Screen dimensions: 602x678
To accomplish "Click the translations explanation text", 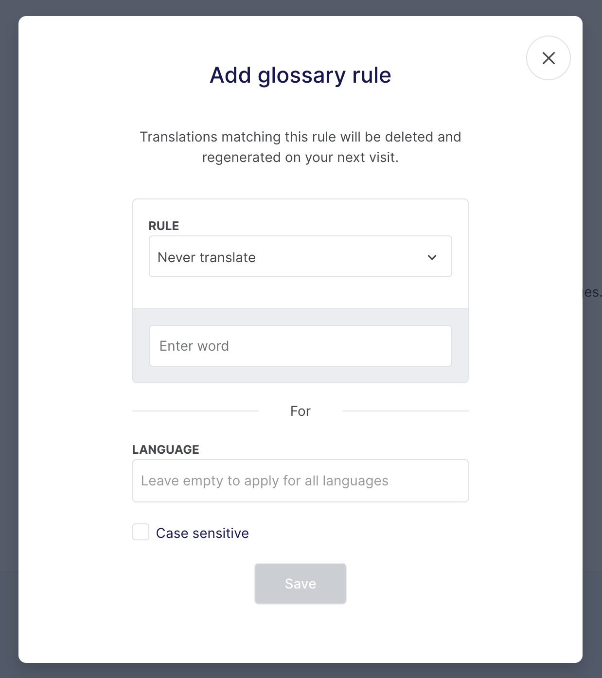I will 300,146.
